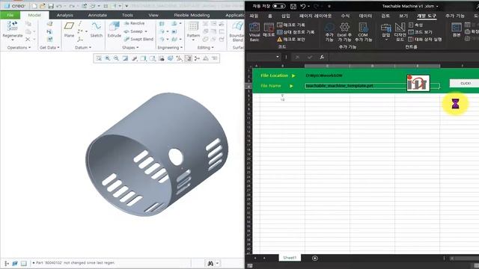Zoom in using Creo graphics toolbar
This screenshot has height=269, width=479.
click(x=108, y=58)
